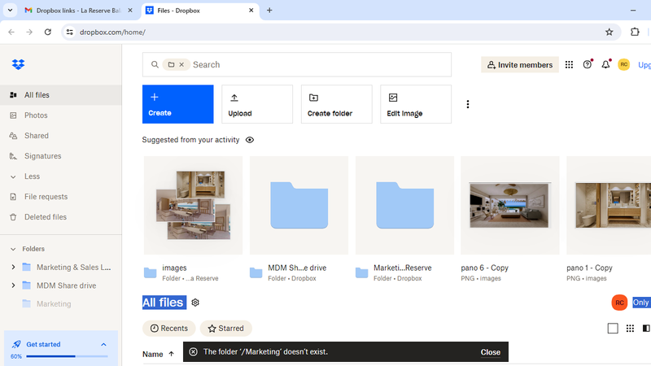Switch to grid view layout
The height and width of the screenshot is (366, 651).
pyautogui.click(x=630, y=329)
